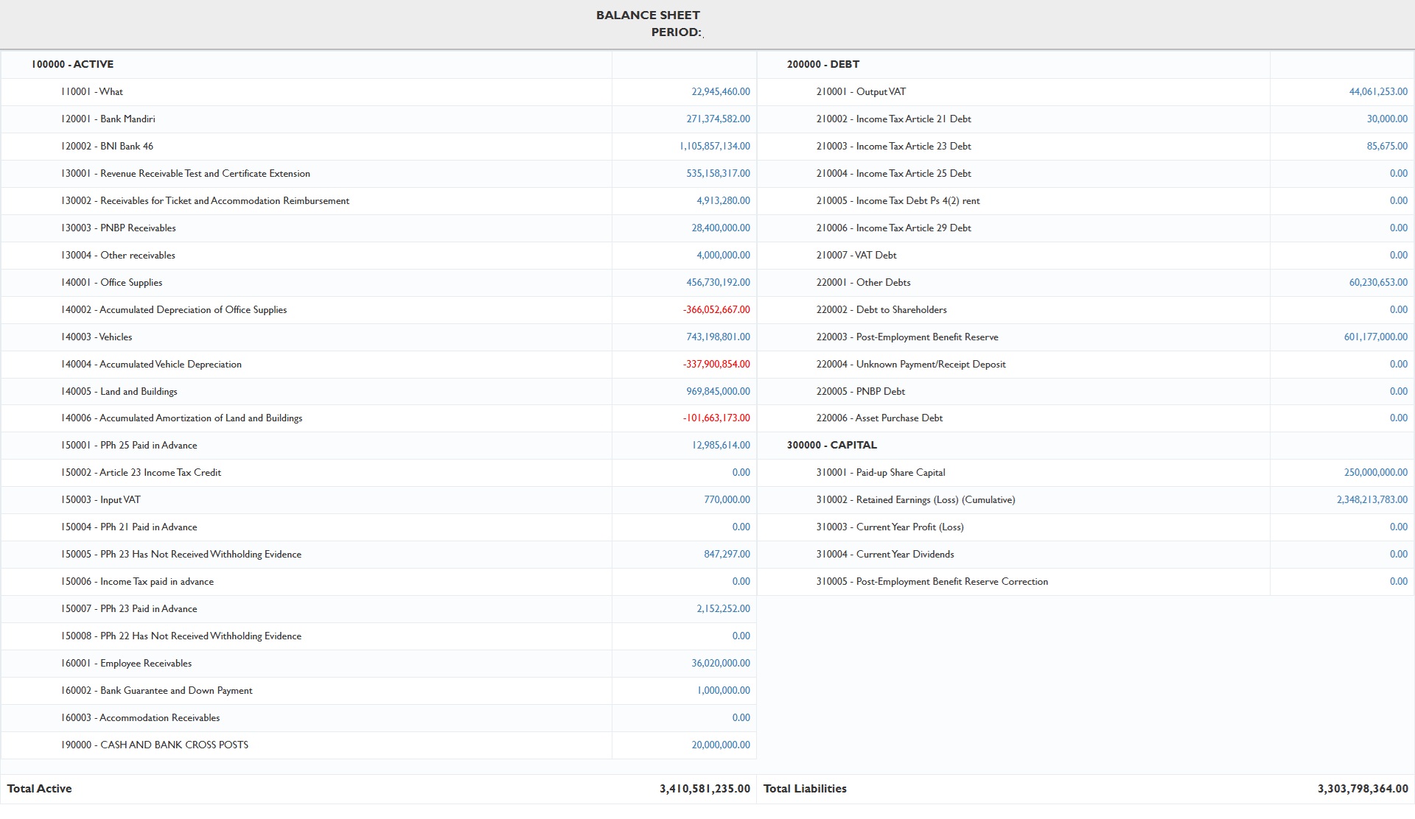Click the amount 847,297.00
Viewport: 1415px width, 819px height.
tap(727, 555)
